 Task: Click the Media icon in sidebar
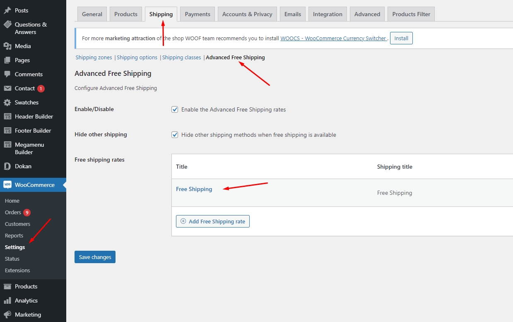(x=7, y=46)
